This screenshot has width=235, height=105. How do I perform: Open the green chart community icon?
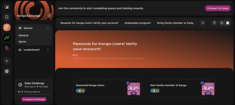(7, 37)
